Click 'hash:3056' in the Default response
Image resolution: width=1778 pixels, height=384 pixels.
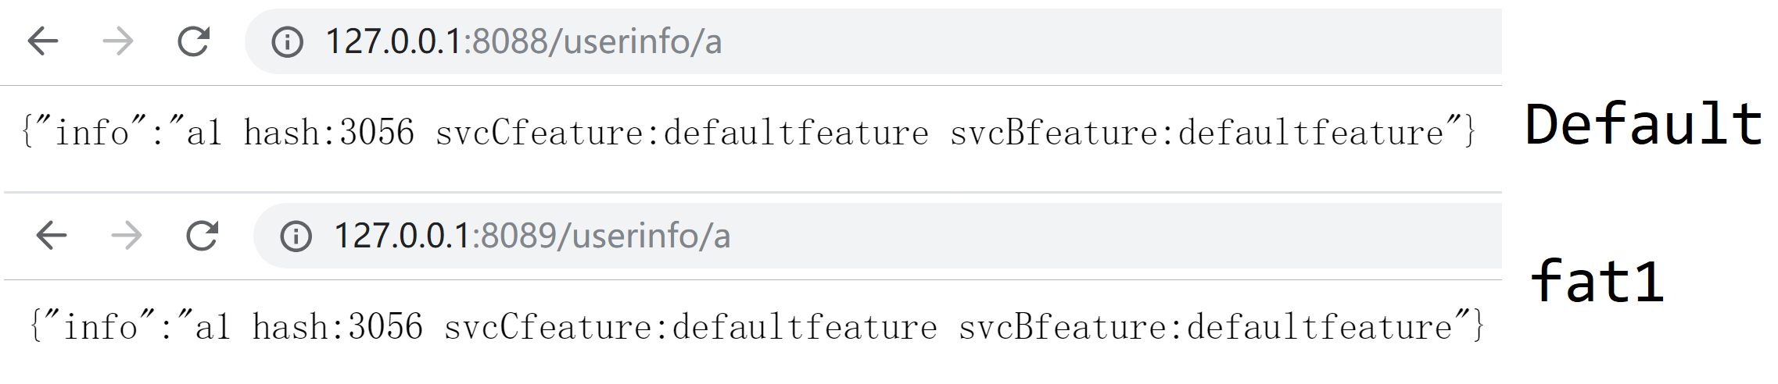328,132
